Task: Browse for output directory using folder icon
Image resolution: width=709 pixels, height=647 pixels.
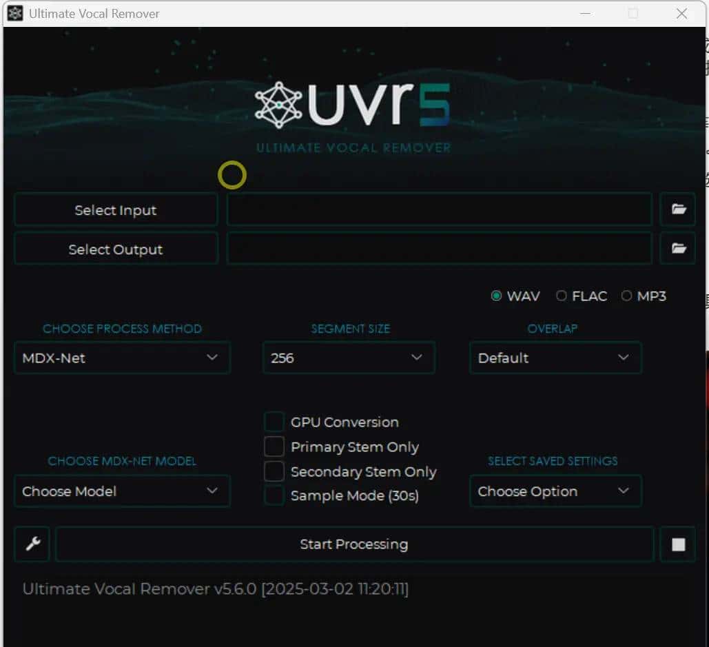Action: point(678,248)
